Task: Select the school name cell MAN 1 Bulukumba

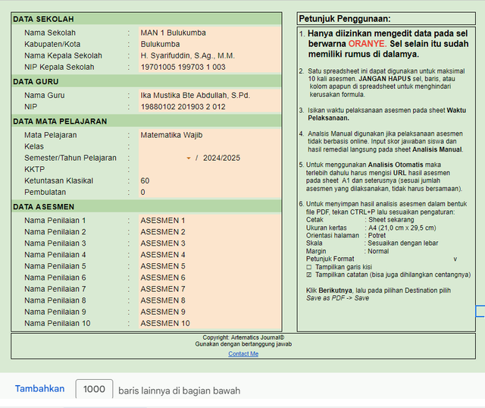Action: (210, 33)
